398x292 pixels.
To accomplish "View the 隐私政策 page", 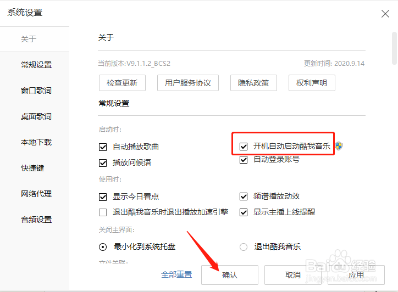I will point(253,83).
